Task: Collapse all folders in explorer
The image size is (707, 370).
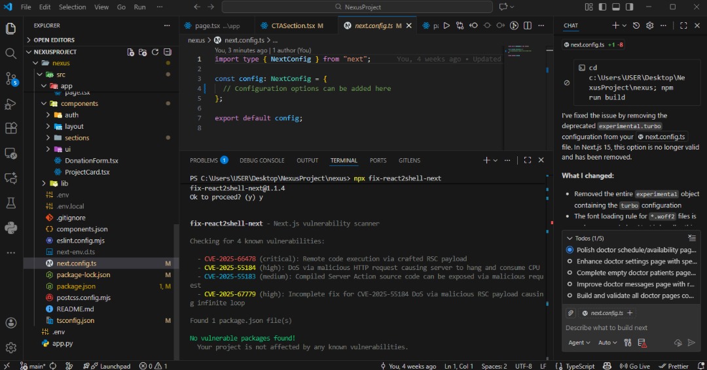Action: point(168,52)
